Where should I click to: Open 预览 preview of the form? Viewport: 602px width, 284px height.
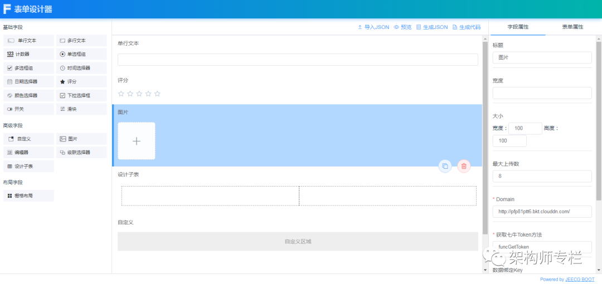[x=403, y=27]
